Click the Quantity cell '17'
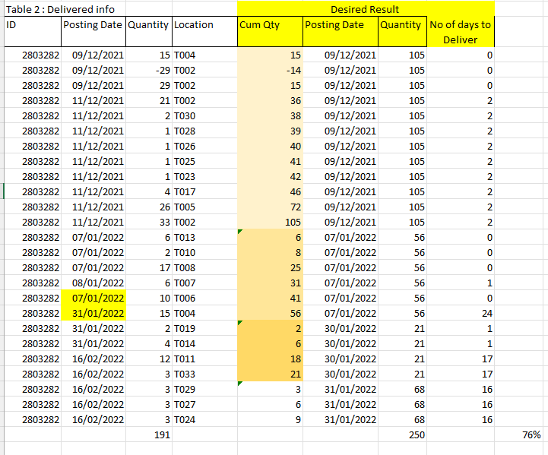This screenshot has height=455, width=548. pos(149,267)
